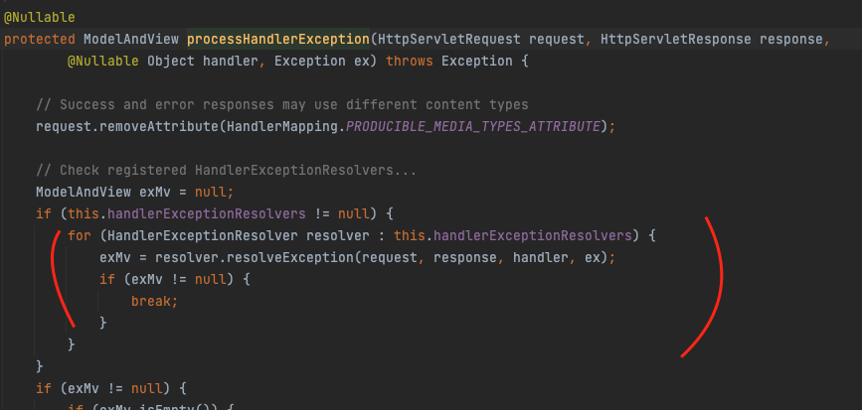Click the 'throws' keyword
862x410 pixels.
(x=410, y=61)
